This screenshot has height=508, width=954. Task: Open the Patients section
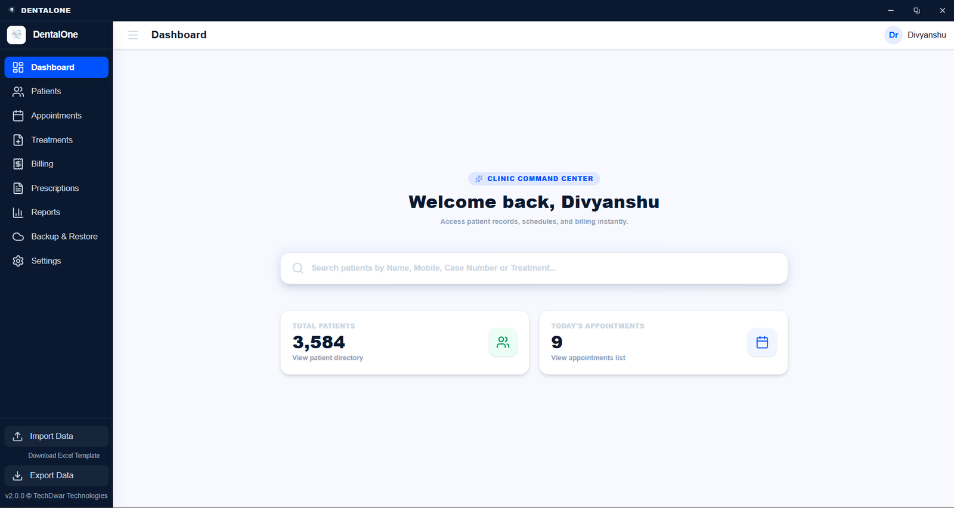click(57, 91)
